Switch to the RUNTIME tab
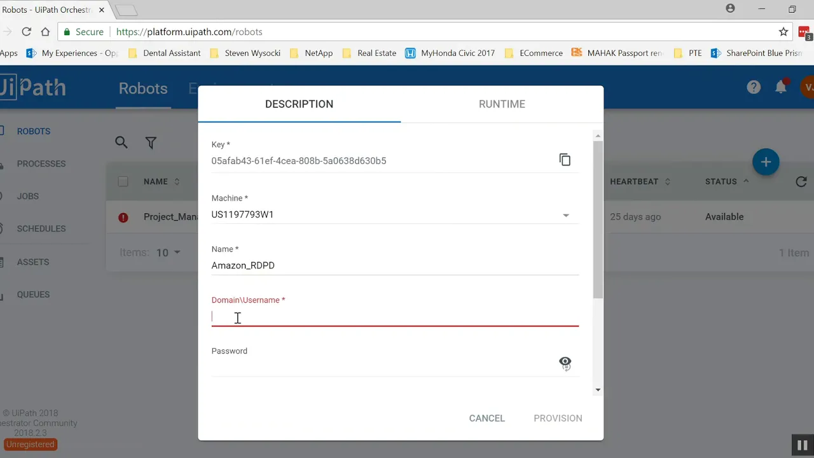814x458 pixels. (502, 104)
